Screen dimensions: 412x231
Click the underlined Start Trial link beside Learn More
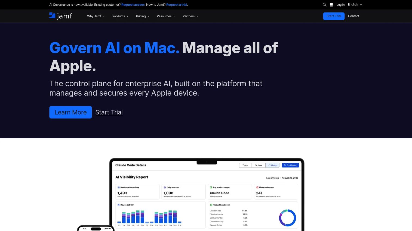click(x=109, y=112)
